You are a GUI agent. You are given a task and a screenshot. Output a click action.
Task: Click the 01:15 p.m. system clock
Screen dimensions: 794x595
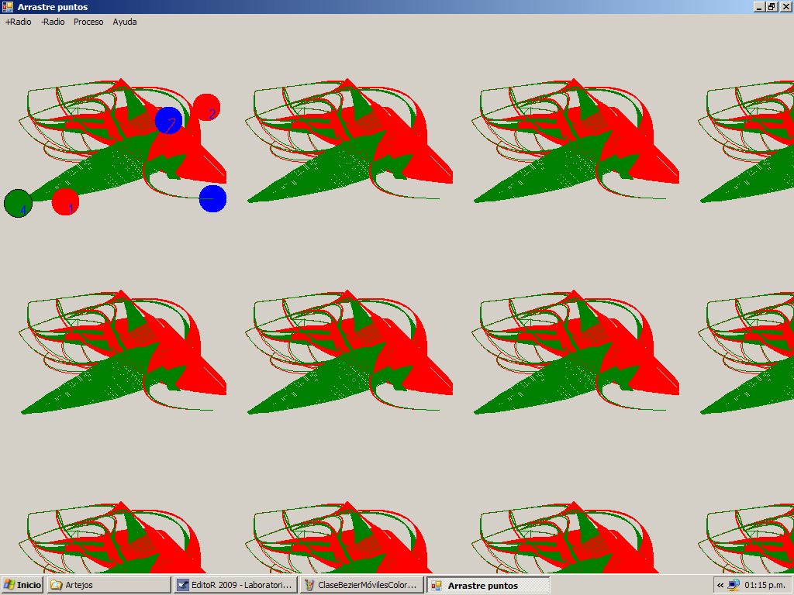pyautogui.click(x=765, y=585)
